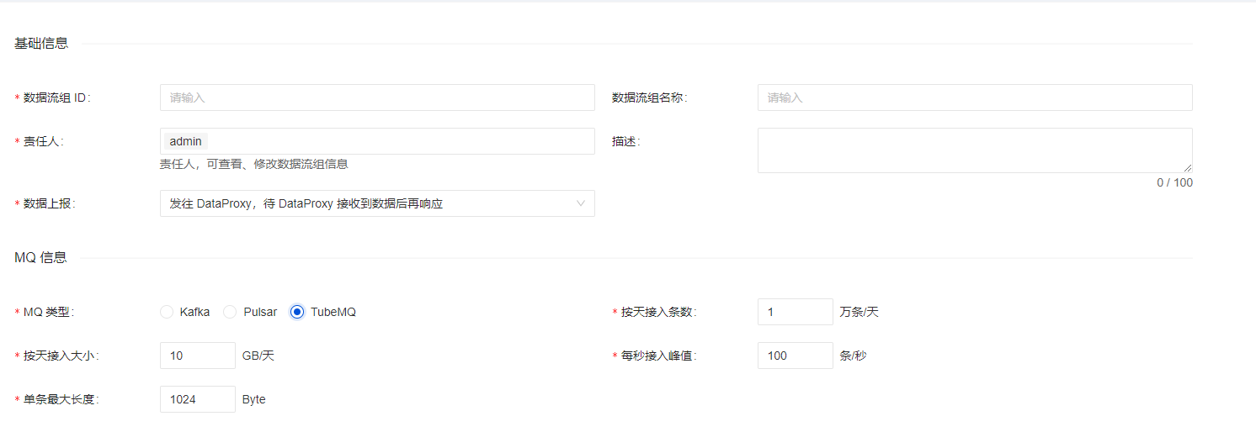The height and width of the screenshot is (432, 1256).
Task: Click the 基础信息 section heading
Action: [41, 44]
